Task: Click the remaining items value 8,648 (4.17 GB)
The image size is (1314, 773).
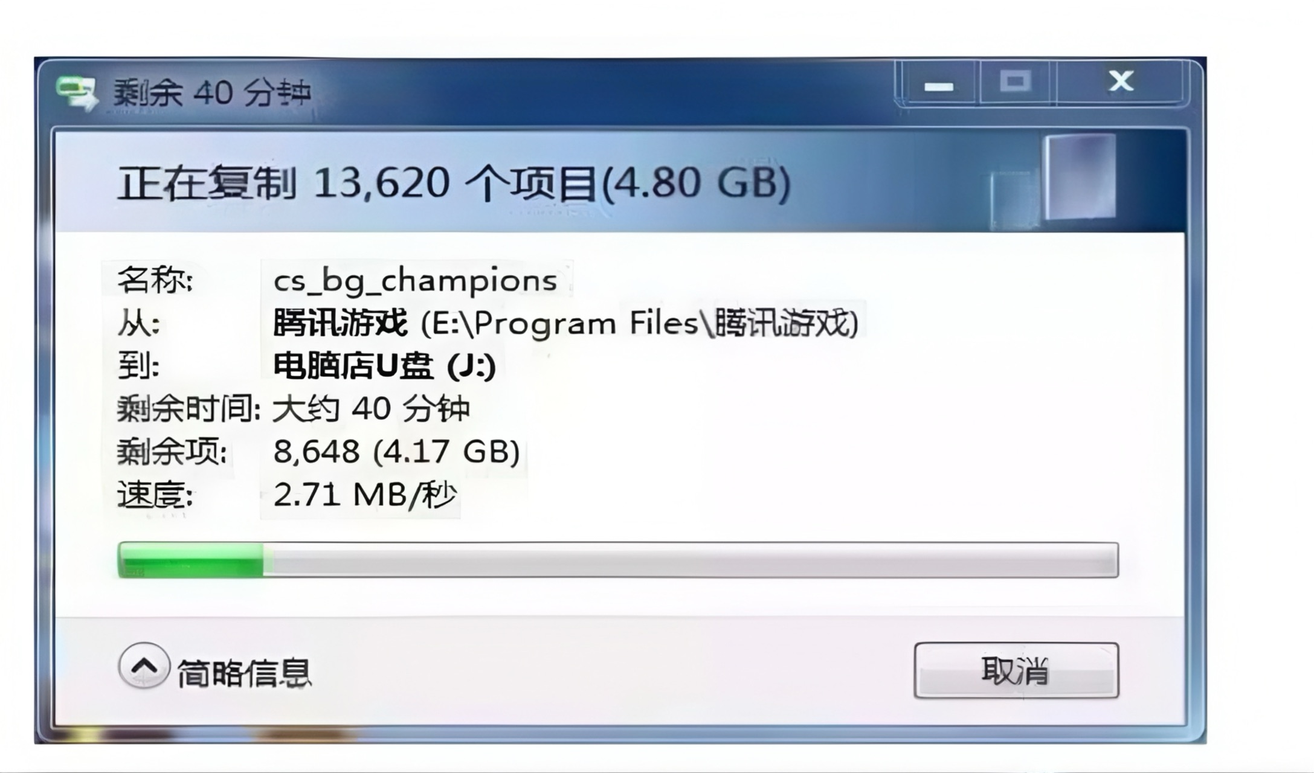Action: point(396,452)
